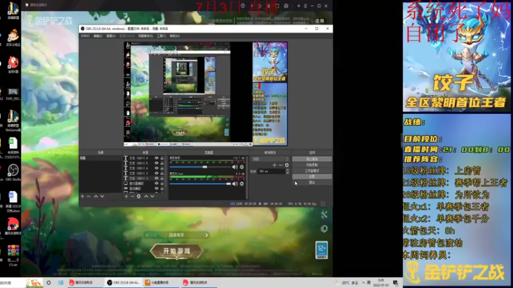Open the scene transition type dropdown
Screen dimensions: 513x288
coord(270,159)
